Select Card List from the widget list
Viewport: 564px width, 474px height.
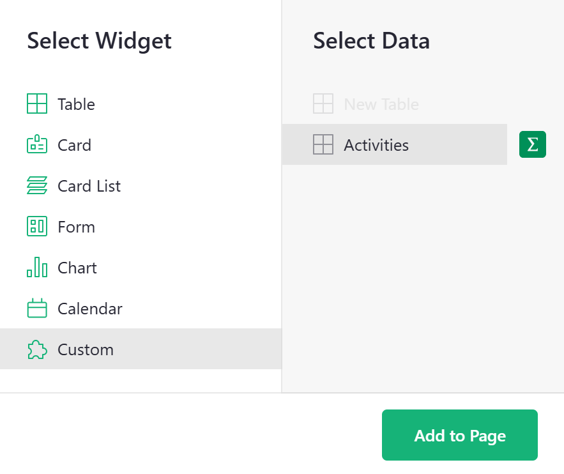click(x=89, y=186)
